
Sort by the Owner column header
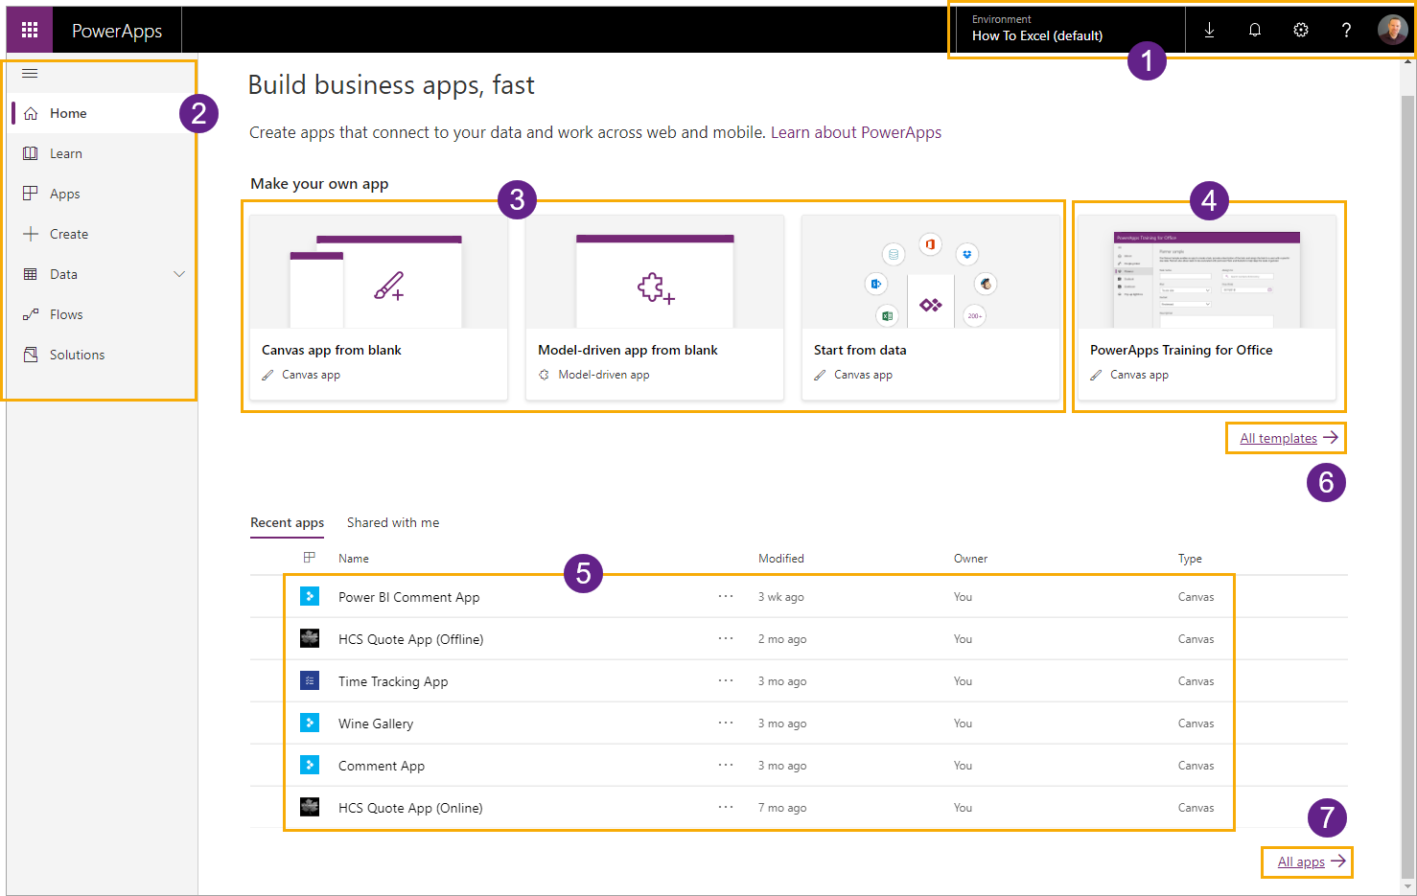[x=970, y=558]
